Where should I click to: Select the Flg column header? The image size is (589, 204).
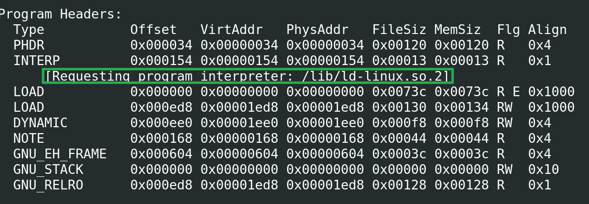[508, 30]
